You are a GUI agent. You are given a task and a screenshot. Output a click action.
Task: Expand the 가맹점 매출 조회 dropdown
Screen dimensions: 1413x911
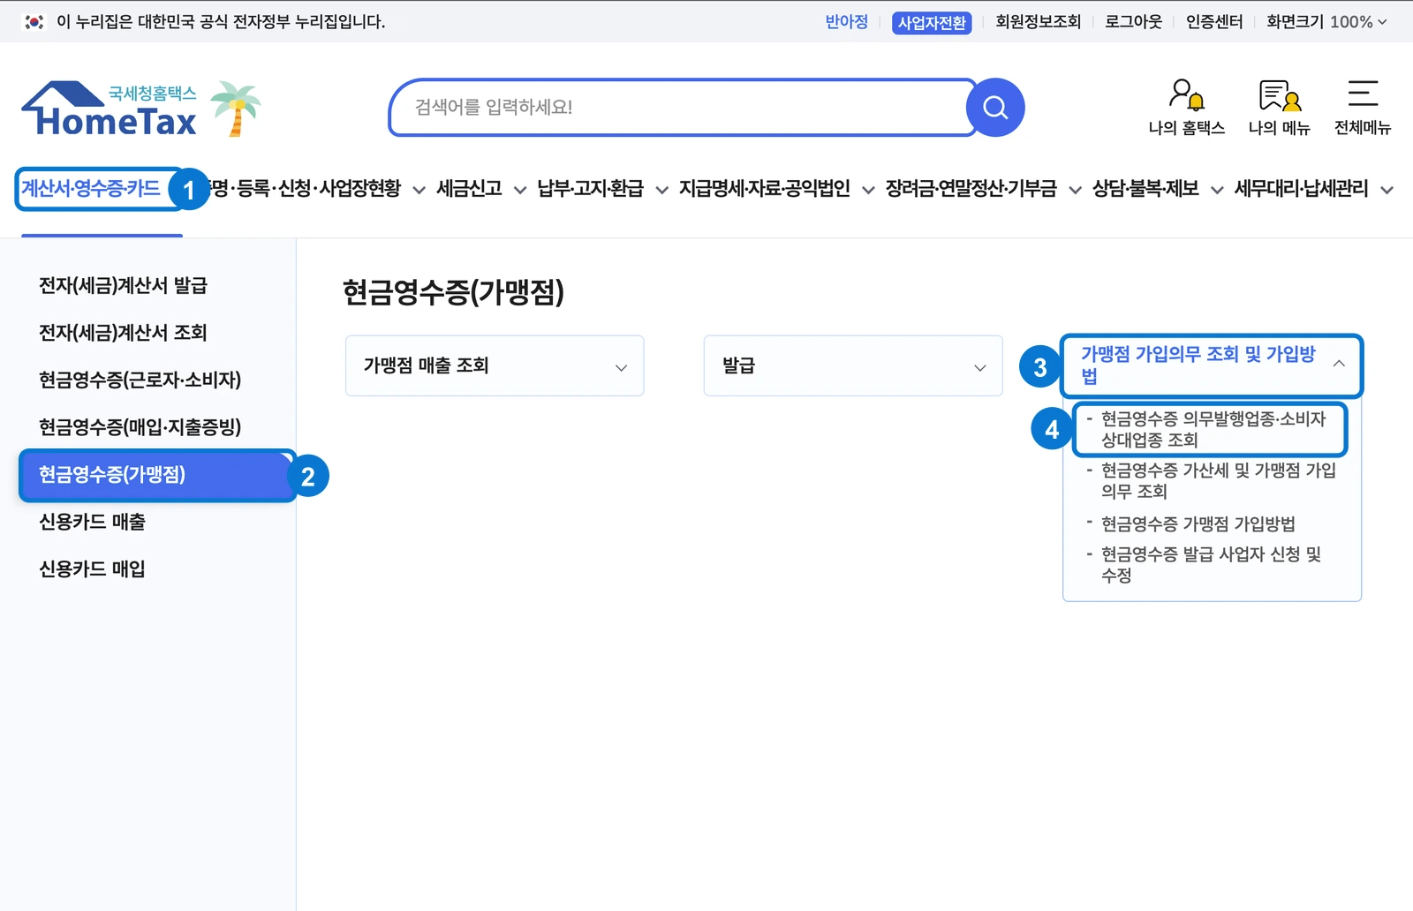[495, 365]
